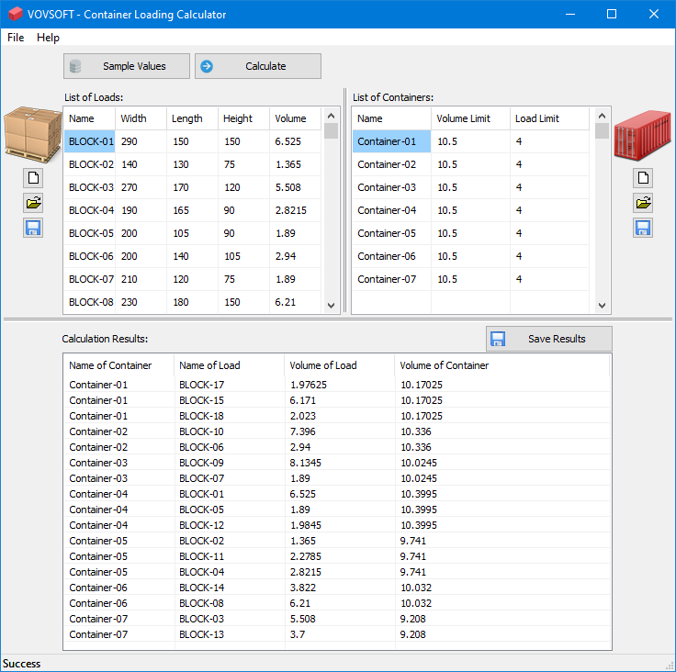This screenshot has height=672, width=676.
Task: Click the red cube app icon in the title bar
Action: [15, 14]
